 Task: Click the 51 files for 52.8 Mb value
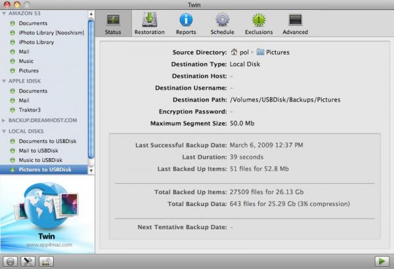pyautogui.click(x=259, y=169)
